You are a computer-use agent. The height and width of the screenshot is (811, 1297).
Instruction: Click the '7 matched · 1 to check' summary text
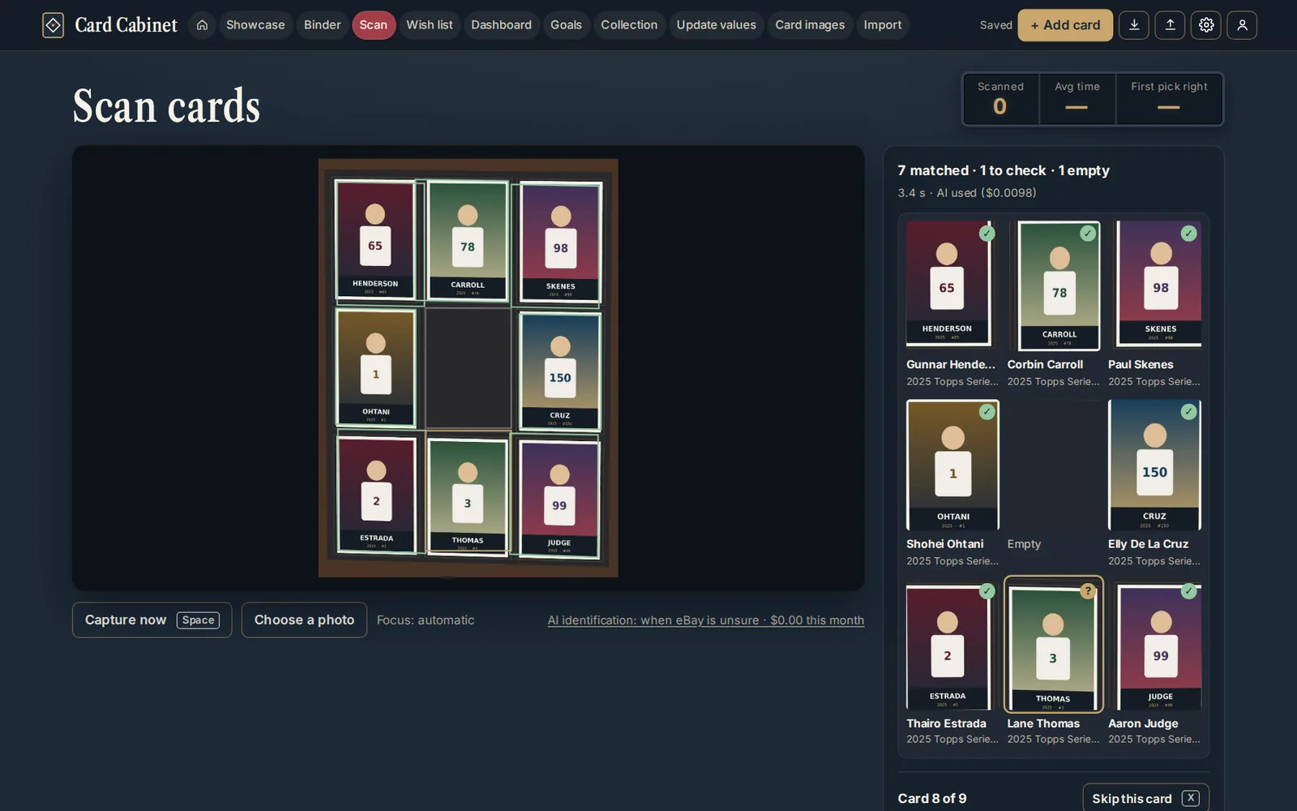coord(1004,170)
